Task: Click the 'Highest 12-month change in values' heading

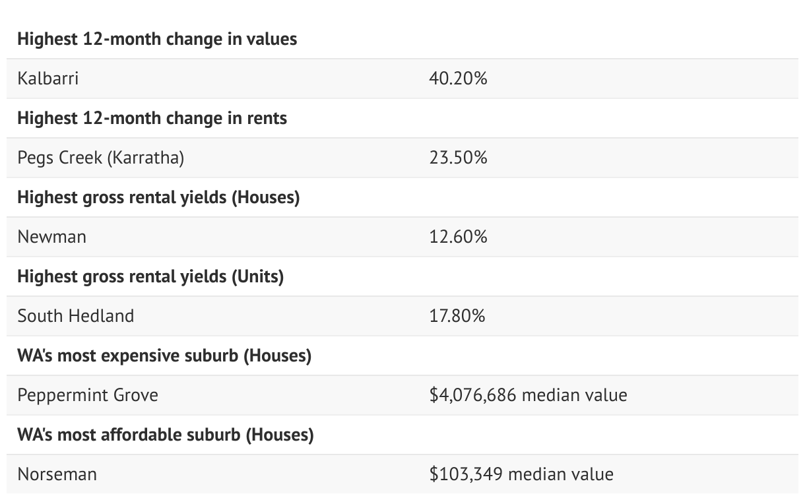Action: point(157,40)
